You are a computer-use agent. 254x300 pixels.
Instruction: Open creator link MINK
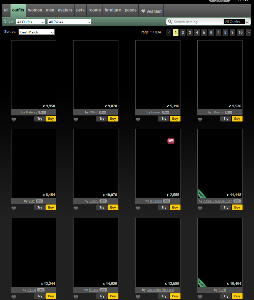tap(94, 112)
